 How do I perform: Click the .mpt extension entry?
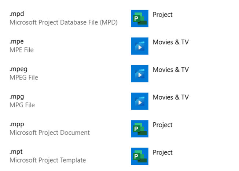[16, 152]
